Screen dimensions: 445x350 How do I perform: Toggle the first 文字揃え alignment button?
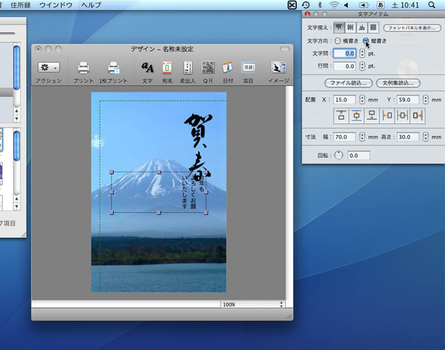340,27
